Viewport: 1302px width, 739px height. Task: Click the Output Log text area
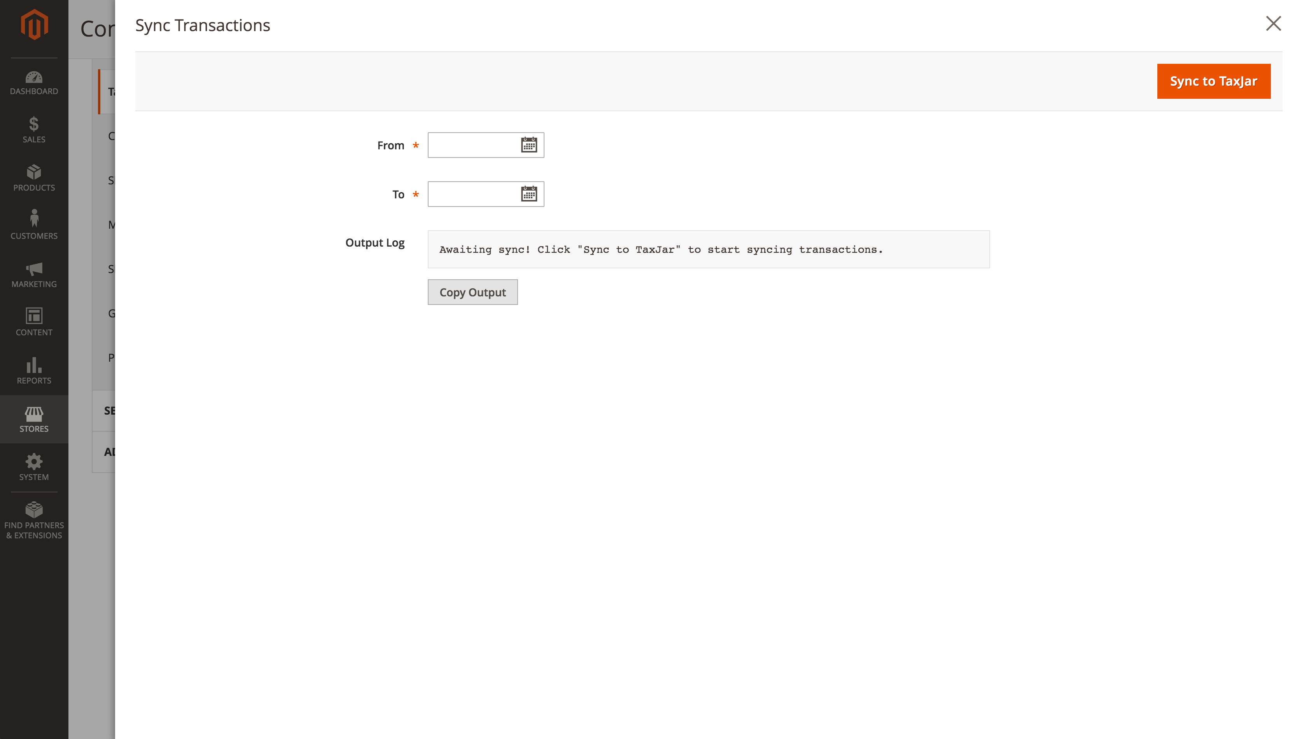coord(707,249)
